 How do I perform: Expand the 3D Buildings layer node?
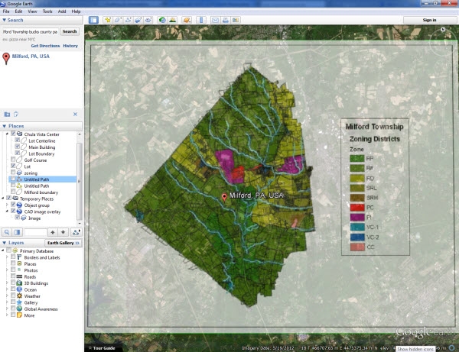[x=7, y=283]
